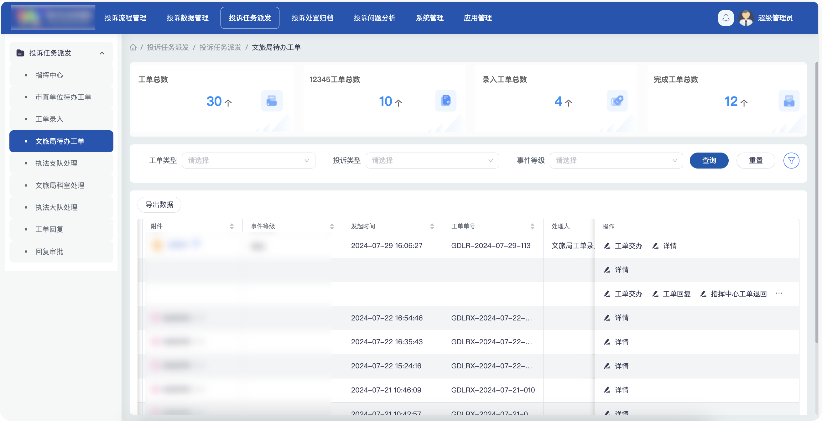The width and height of the screenshot is (822, 421).
Task: Click the 录入工单总数 card icon
Action: pyautogui.click(x=617, y=101)
